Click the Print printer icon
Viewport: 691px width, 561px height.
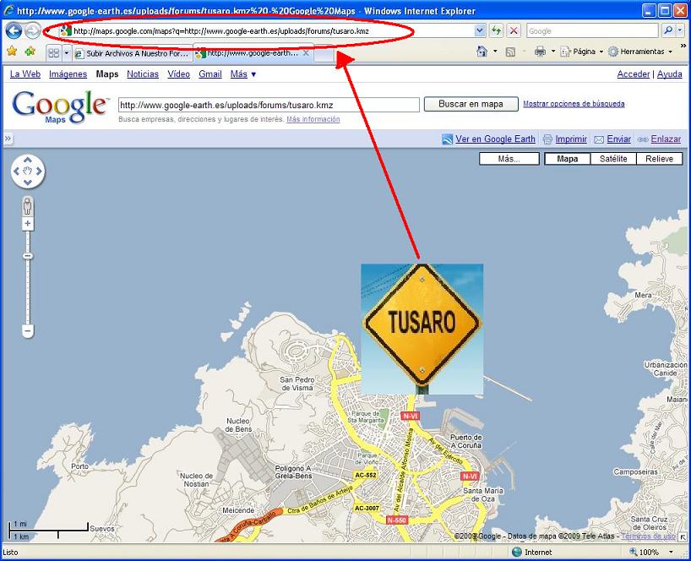[540, 52]
